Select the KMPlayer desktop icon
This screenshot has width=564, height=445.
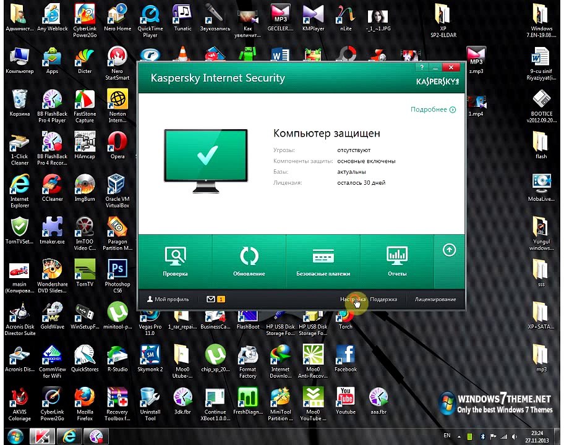313,18
